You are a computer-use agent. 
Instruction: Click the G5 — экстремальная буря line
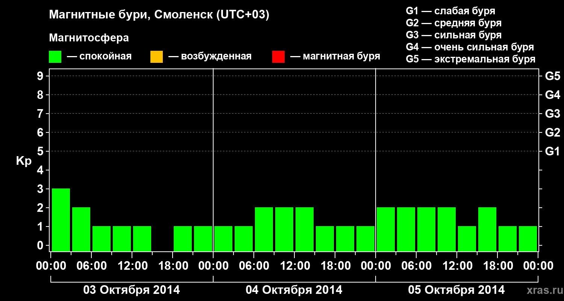(x=470, y=59)
